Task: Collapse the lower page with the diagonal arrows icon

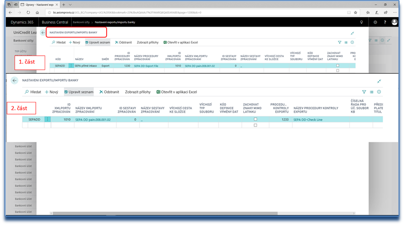Action: click(379, 81)
